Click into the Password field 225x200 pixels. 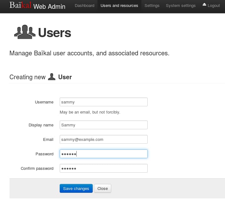click(104, 154)
